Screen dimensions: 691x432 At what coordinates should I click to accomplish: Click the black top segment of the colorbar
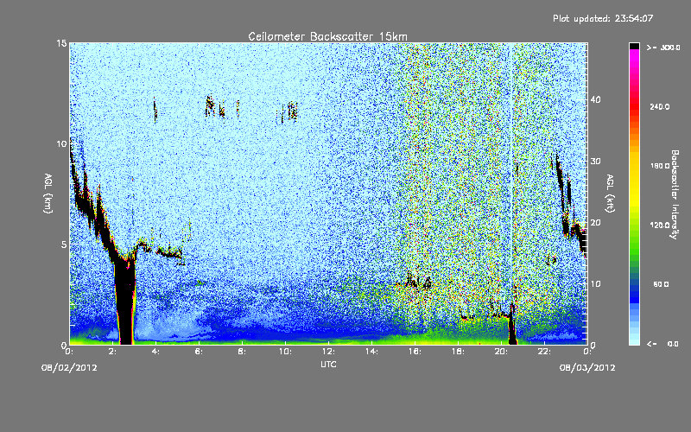point(634,46)
